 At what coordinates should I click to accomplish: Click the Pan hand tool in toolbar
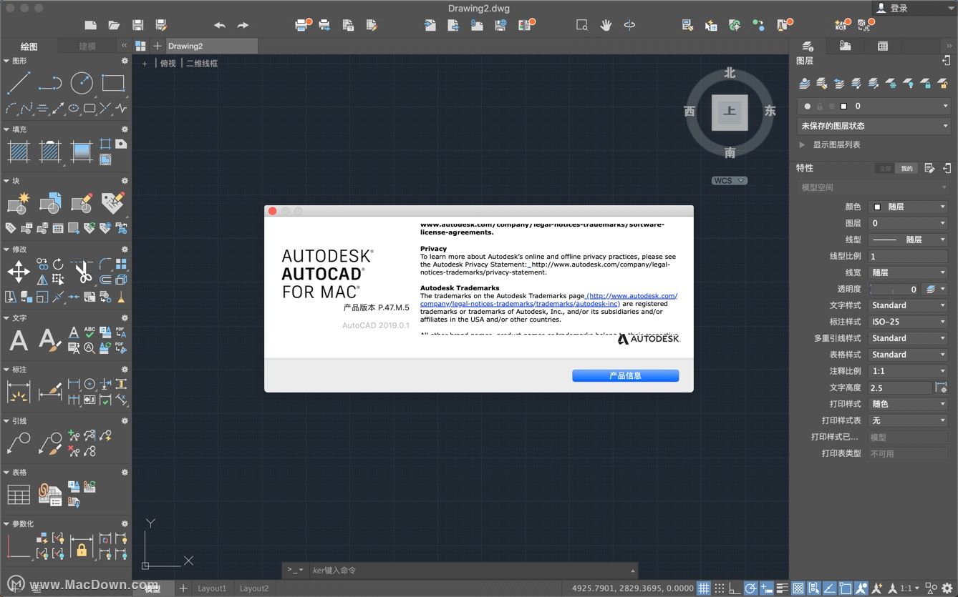click(x=606, y=25)
